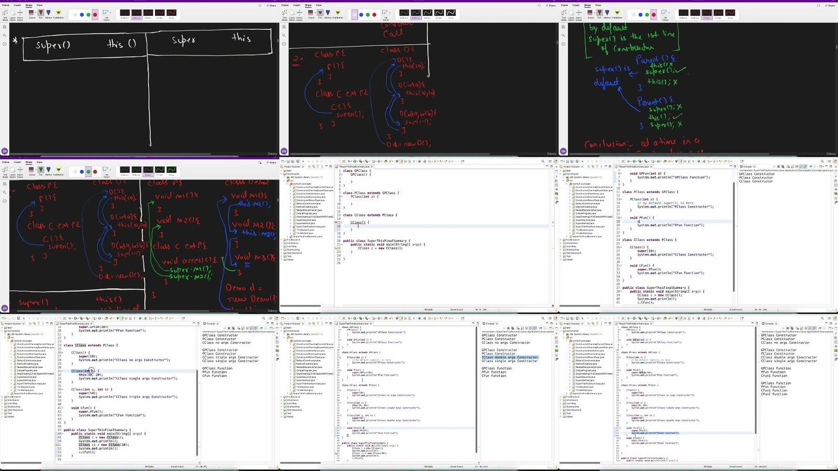Image resolution: width=838 pixels, height=471 pixels.
Task: Select Console tab in bottom-middle Eclipse panel
Action: [490, 323]
